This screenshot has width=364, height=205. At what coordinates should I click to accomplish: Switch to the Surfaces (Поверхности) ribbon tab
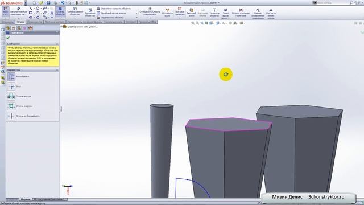(x=35, y=22)
